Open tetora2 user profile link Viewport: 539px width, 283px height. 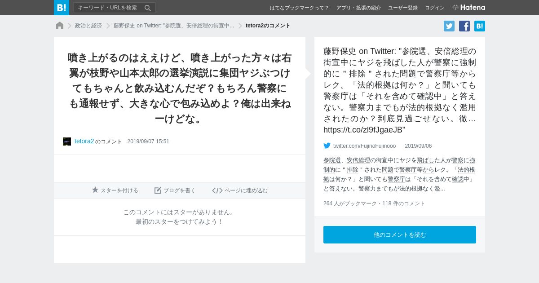84,141
